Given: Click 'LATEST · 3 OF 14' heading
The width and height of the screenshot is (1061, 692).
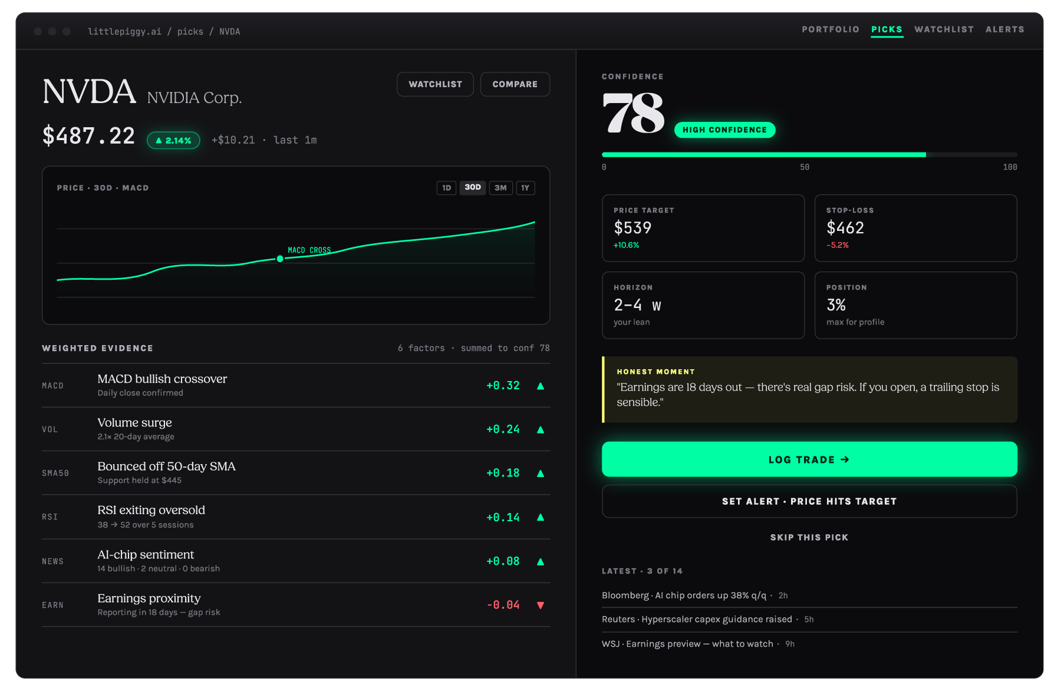Looking at the screenshot, I should click(x=642, y=571).
